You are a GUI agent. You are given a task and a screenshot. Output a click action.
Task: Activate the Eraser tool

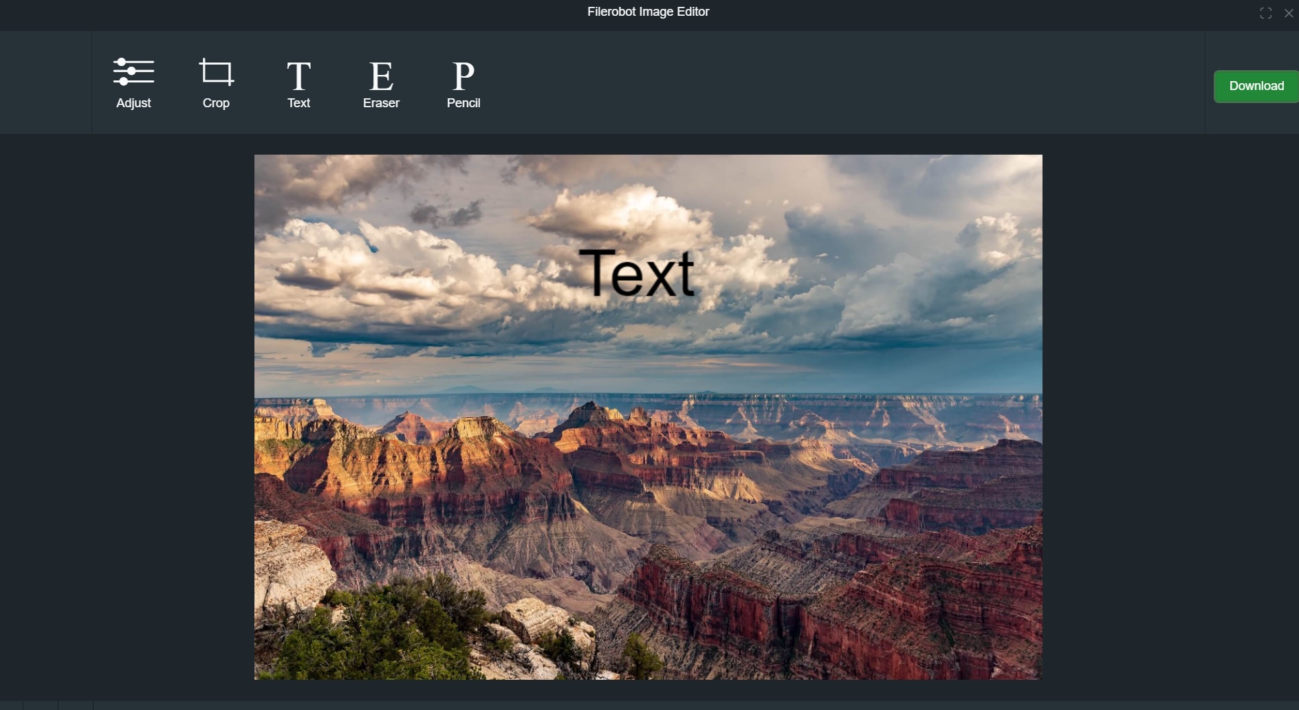(381, 83)
